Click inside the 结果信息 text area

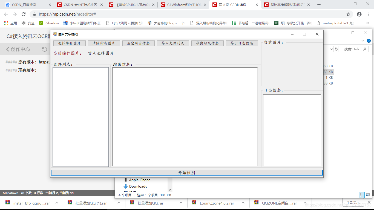tap(185, 117)
